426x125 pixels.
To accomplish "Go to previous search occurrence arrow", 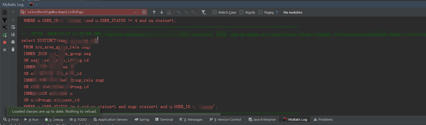I will pyautogui.click(x=154, y=12).
